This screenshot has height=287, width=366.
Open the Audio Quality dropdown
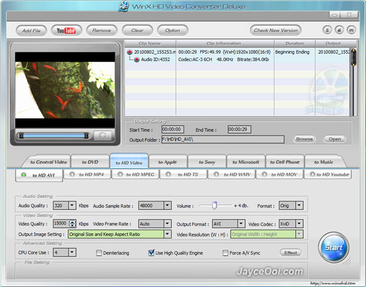[x=72, y=205]
